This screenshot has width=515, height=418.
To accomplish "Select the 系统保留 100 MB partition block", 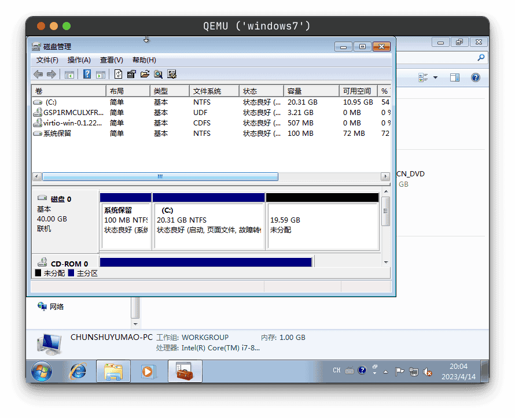I will (126, 222).
